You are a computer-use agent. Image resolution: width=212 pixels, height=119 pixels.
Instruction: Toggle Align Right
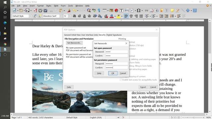coord(136,16)
